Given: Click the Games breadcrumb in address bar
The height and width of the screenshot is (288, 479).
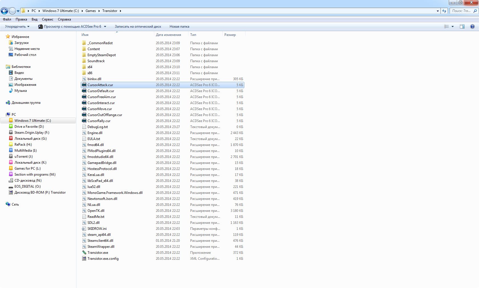Looking at the screenshot, I should pyautogui.click(x=90, y=11).
